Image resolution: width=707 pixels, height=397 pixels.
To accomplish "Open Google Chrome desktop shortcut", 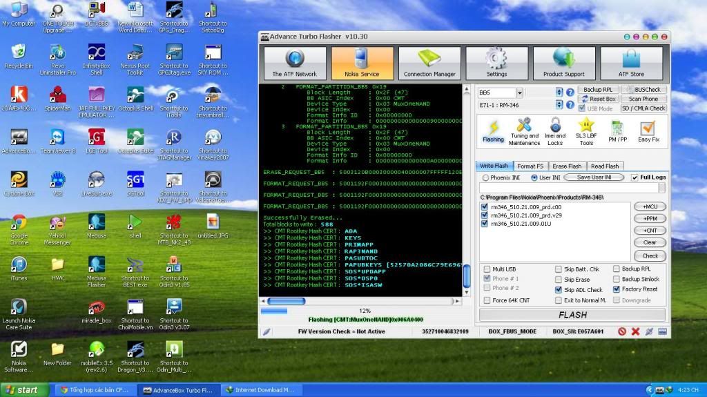I will coord(19,230).
